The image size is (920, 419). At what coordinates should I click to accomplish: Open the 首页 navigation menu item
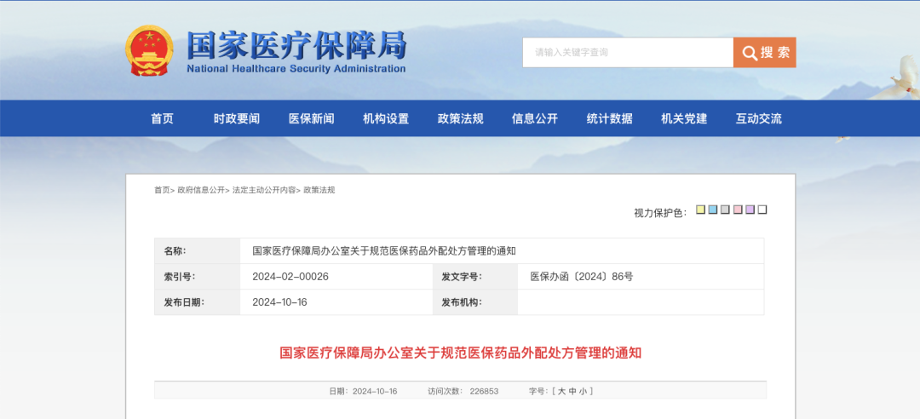pyautogui.click(x=163, y=118)
